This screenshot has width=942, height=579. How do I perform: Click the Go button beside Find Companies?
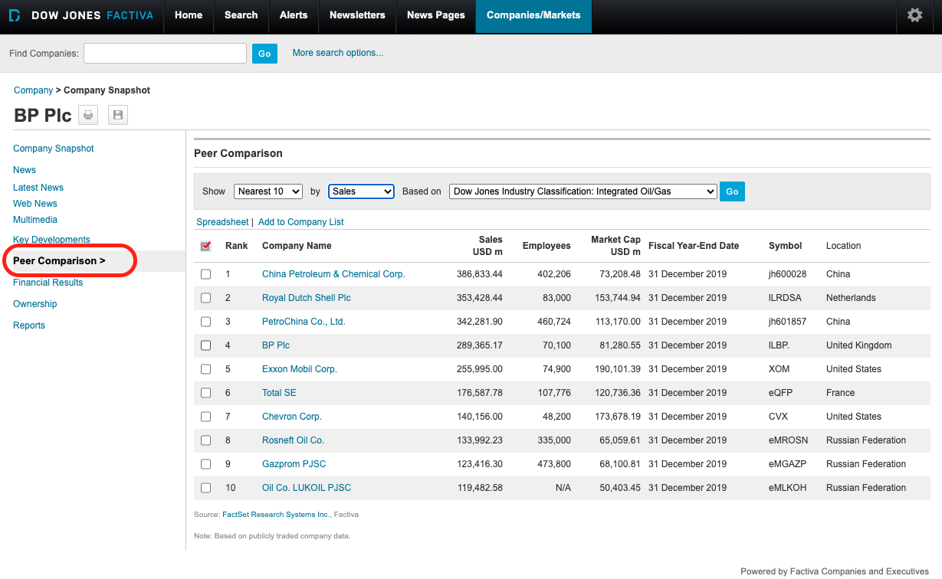(264, 54)
